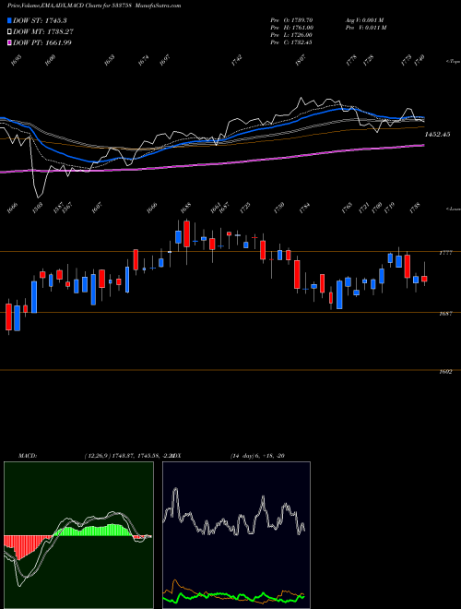
Task: Click the 1778 top price label
Action: coord(351,60)
